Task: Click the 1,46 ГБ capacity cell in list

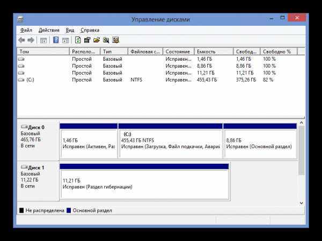Action: pos(204,59)
